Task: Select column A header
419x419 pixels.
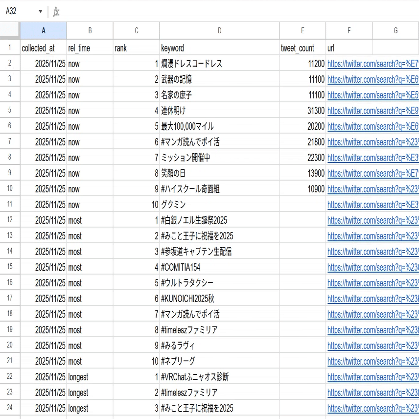Action: click(43, 30)
